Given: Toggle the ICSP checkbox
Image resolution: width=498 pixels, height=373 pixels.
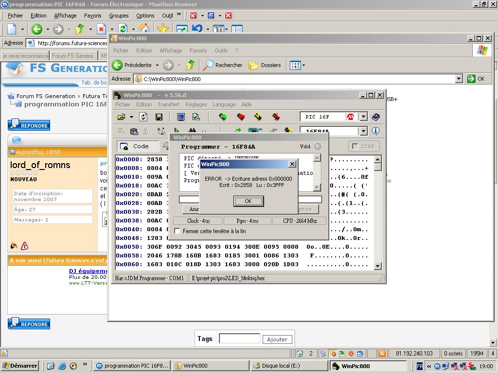Looking at the screenshot, I should point(355,146).
